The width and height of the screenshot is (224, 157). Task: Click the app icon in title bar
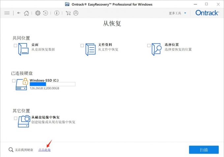(x=67, y=4)
